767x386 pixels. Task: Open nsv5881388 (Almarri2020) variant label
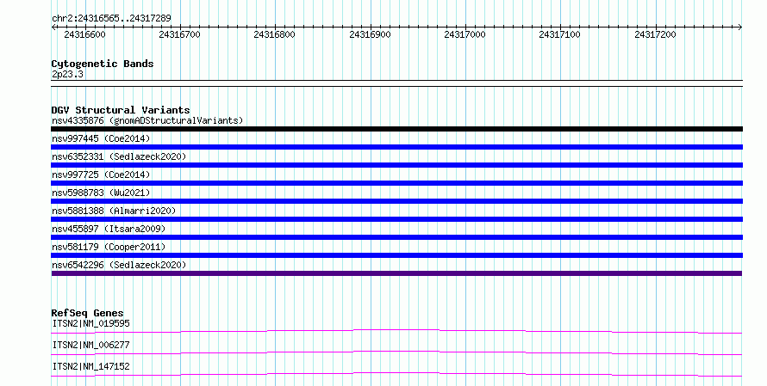coord(114,211)
